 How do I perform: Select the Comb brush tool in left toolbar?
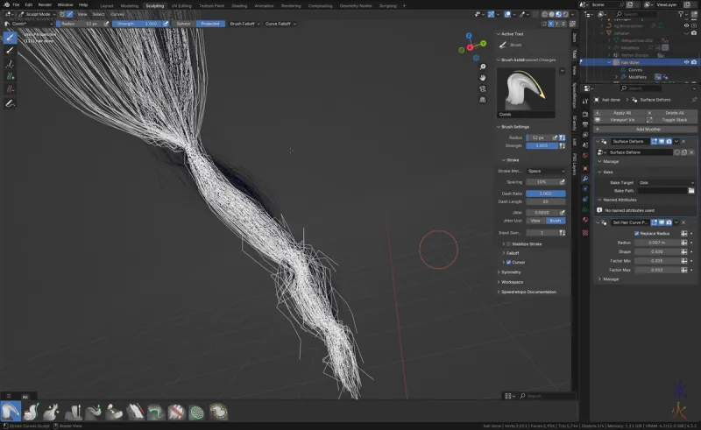pos(10,38)
